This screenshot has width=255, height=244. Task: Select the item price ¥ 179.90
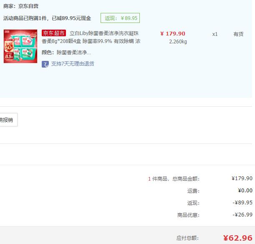click(x=173, y=34)
